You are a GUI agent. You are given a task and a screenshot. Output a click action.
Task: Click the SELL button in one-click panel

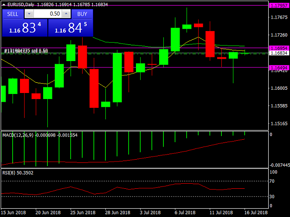point(13,14)
